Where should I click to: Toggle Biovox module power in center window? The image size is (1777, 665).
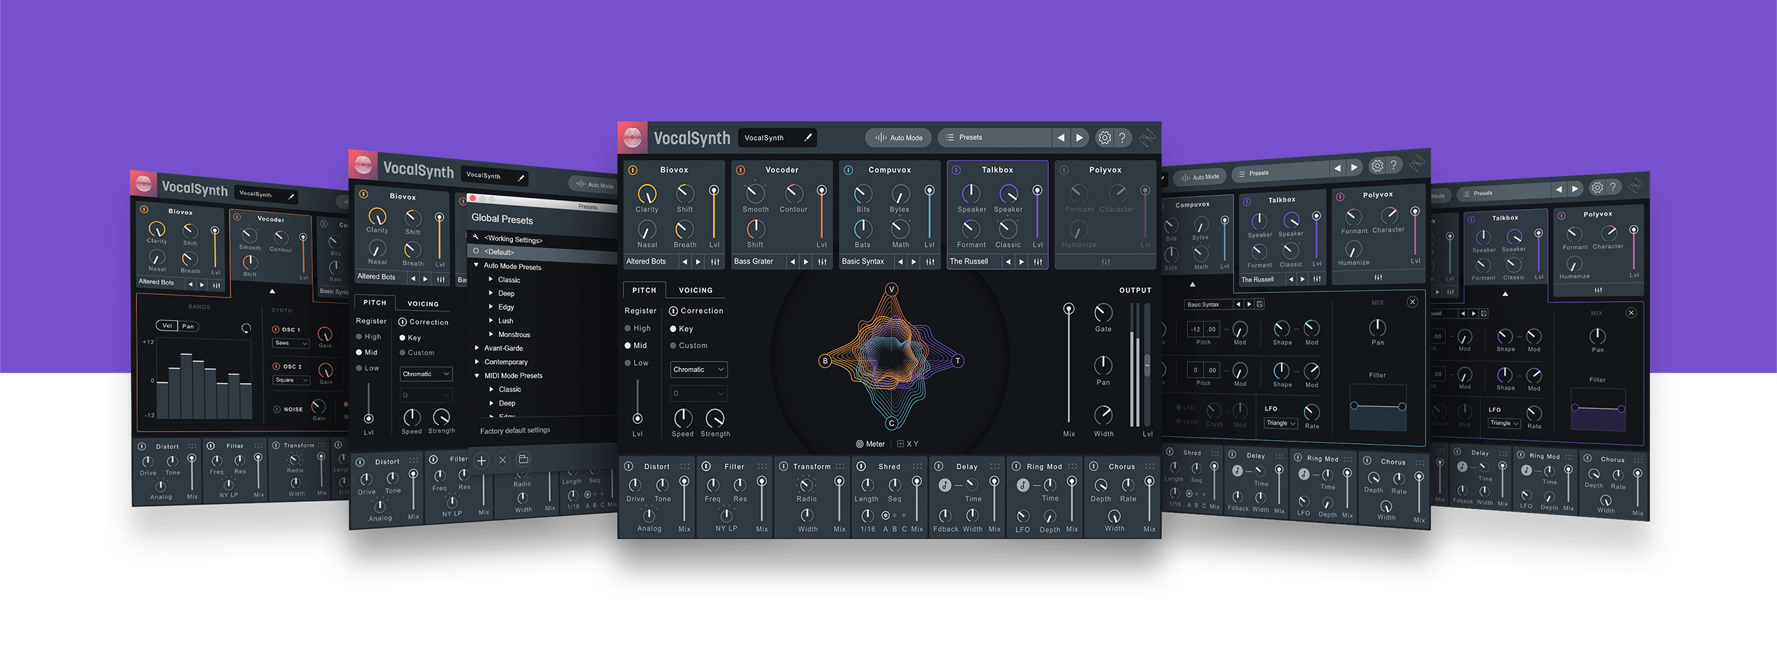633,170
